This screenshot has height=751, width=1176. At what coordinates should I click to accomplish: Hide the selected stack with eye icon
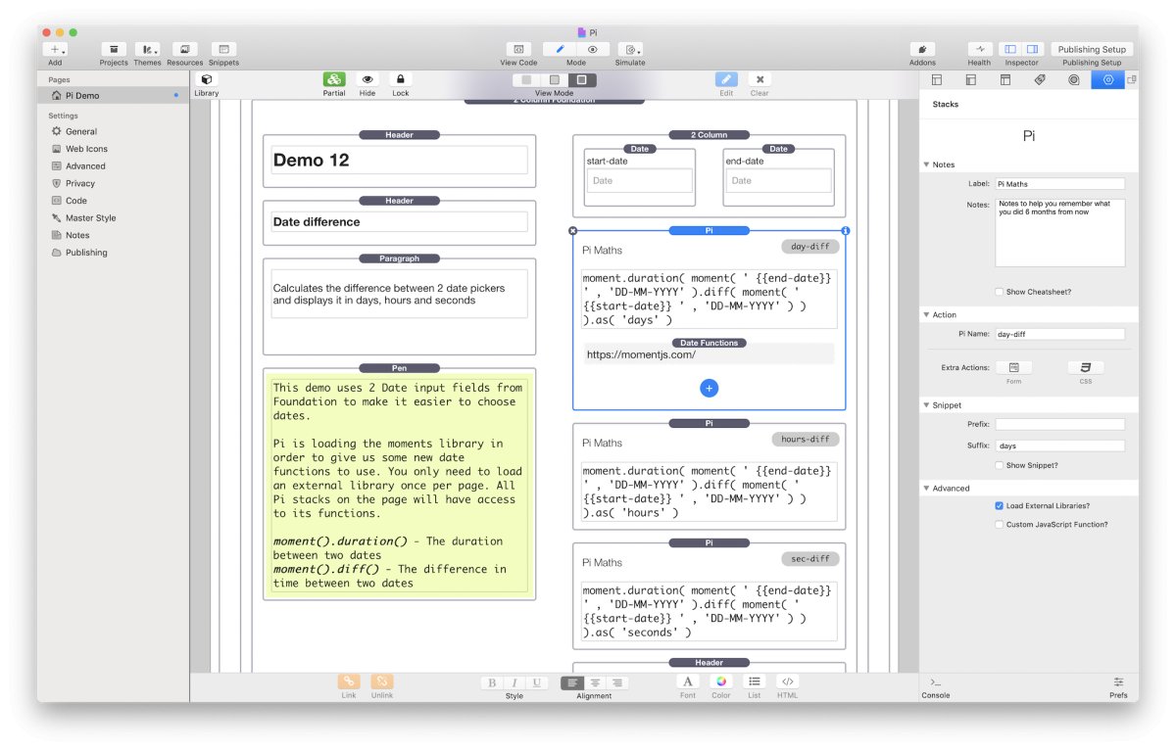(367, 80)
